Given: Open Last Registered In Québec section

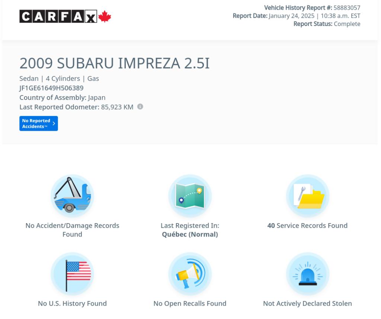Looking at the screenshot, I should pyautogui.click(x=190, y=230).
